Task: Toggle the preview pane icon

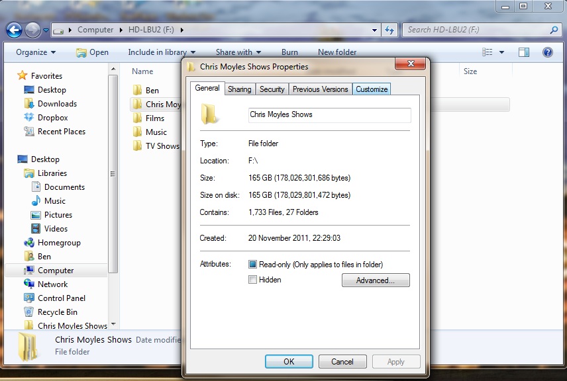Action: [524, 52]
